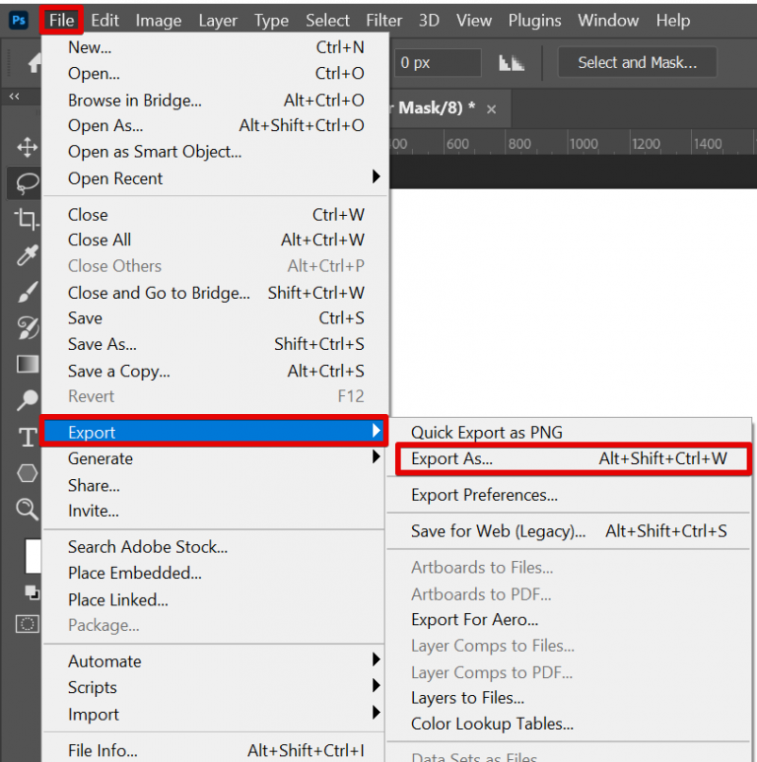Choose Export Preferences...
Image resolution: width=757 pixels, height=762 pixels.
(x=569, y=495)
